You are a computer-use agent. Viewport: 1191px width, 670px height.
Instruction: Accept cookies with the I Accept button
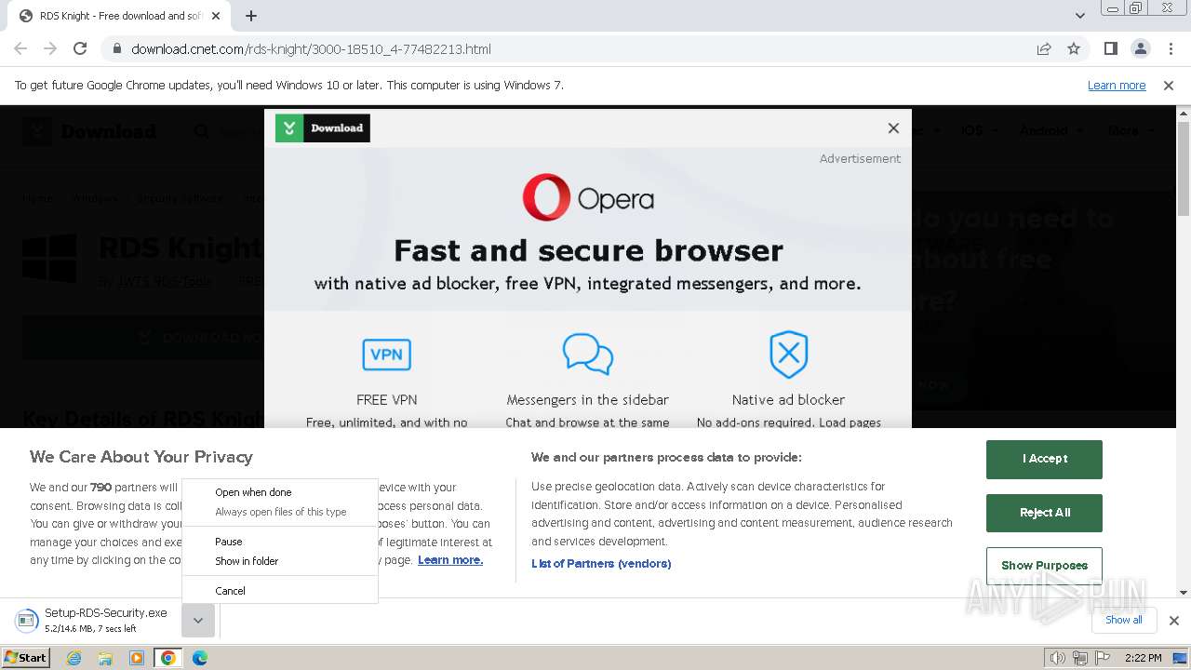coord(1044,459)
